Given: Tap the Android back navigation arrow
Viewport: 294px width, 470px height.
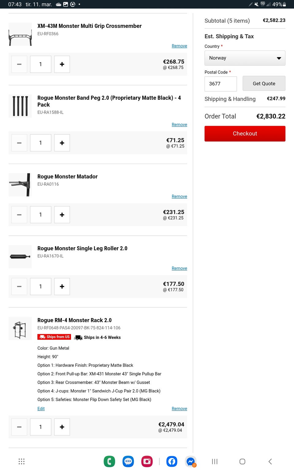Looking at the screenshot, I should click(x=270, y=461).
